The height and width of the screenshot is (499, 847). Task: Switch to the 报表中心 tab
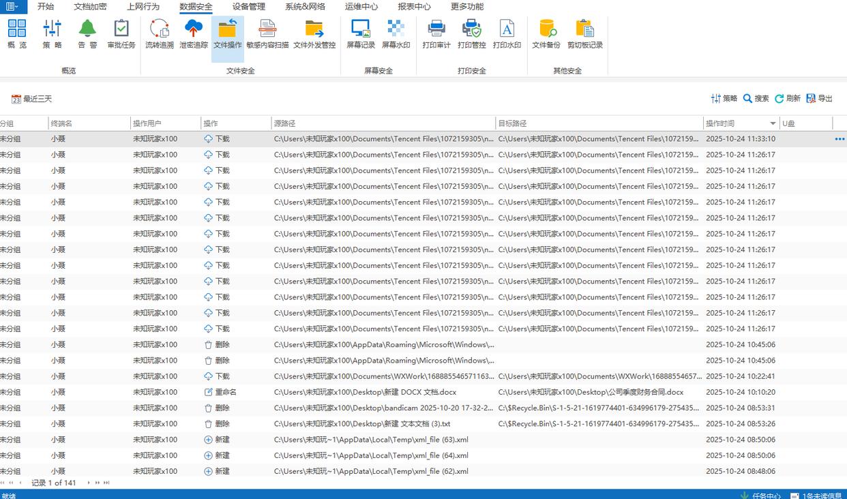coord(414,7)
